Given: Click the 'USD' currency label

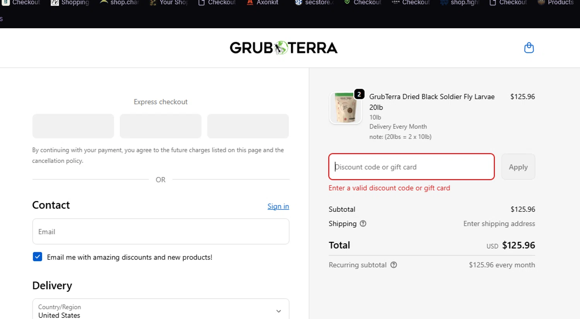Looking at the screenshot, I should 492,246.
